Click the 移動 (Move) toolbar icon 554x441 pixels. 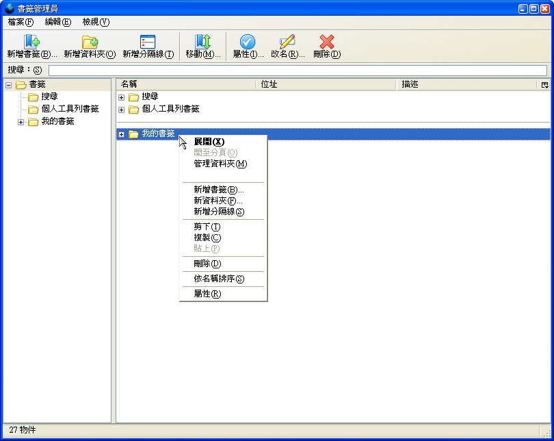(x=202, y=42)
